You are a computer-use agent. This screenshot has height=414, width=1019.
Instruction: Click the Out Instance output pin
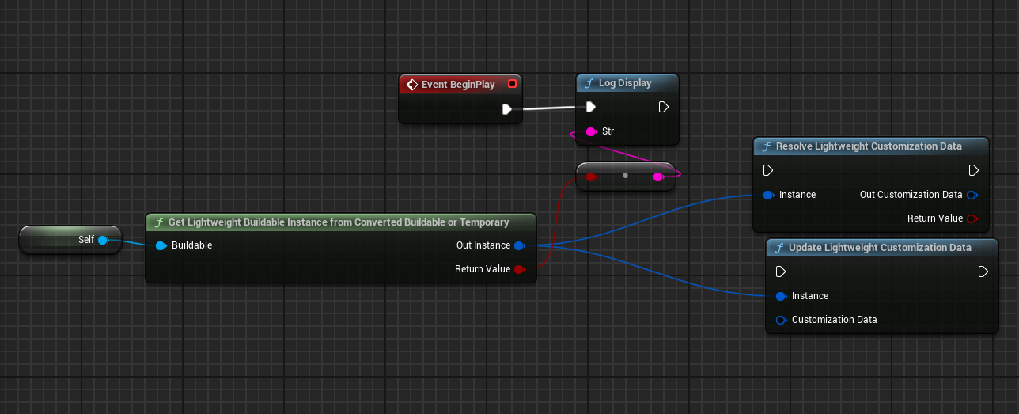pos(519,245)
